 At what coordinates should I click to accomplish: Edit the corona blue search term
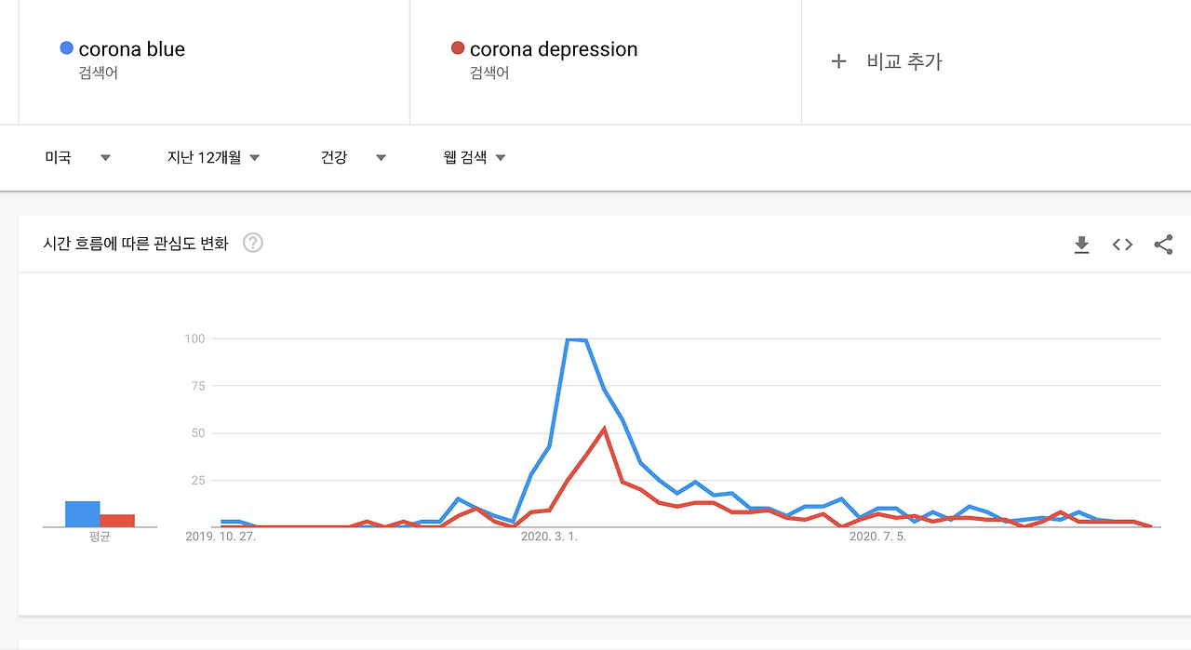[x=131, y=49]
